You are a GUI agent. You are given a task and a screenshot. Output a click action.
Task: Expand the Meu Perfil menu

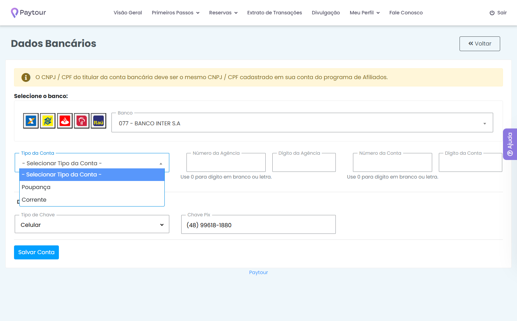coord(365,13)
